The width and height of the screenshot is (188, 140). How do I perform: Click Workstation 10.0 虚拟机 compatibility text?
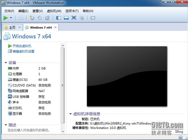108,128
